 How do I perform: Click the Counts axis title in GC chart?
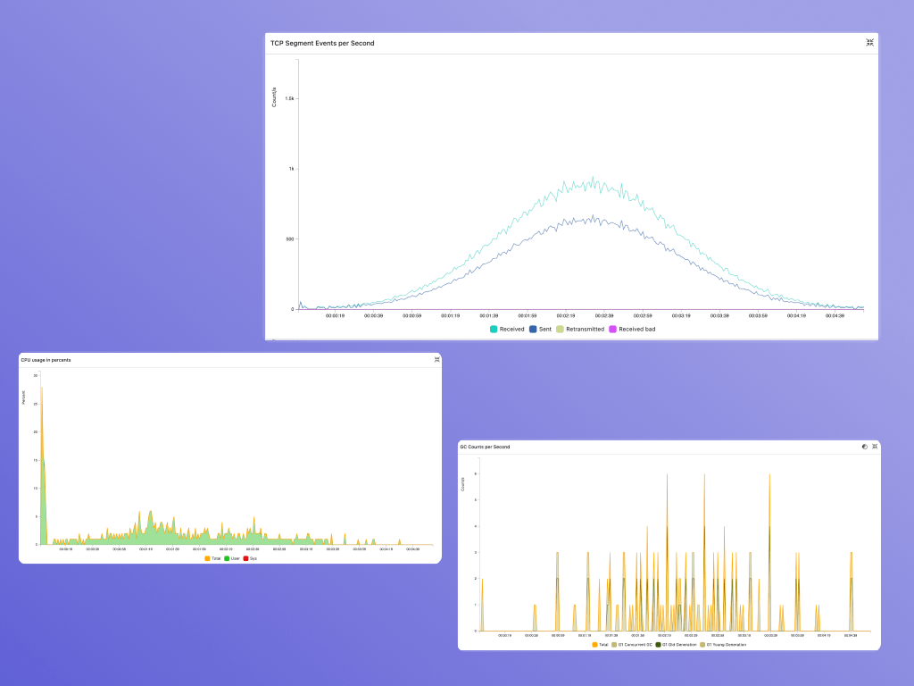pyautogui.click(x=463, y=484)
